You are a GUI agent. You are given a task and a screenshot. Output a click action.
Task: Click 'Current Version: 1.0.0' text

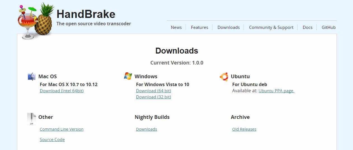click(x=177, y=63)
